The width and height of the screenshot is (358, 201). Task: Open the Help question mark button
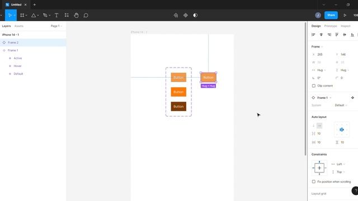355,191
